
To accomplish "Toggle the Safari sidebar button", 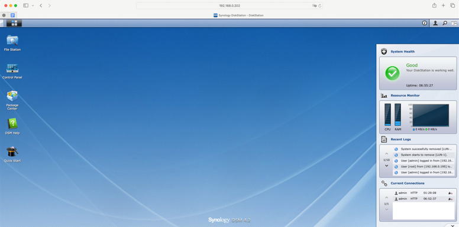I will click(26, 5).
